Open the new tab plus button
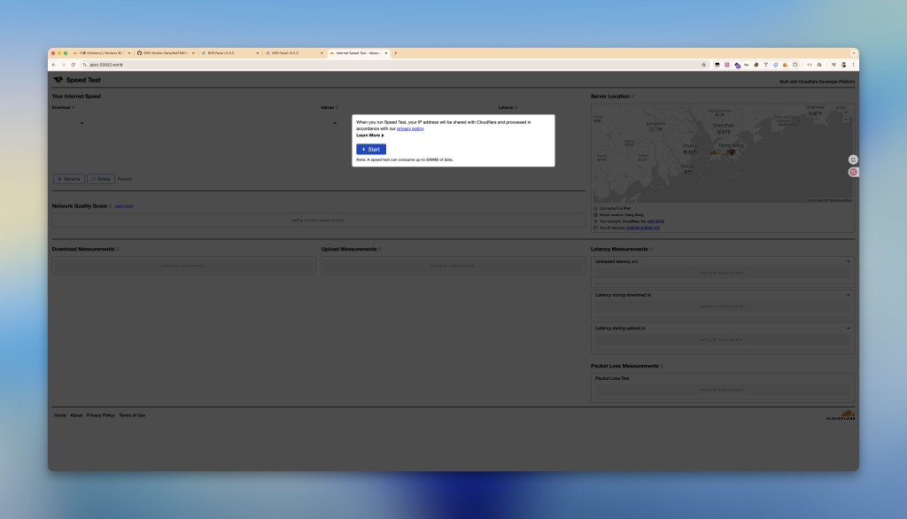This screenshot has height=519, width=907. [x=396, y=53]
